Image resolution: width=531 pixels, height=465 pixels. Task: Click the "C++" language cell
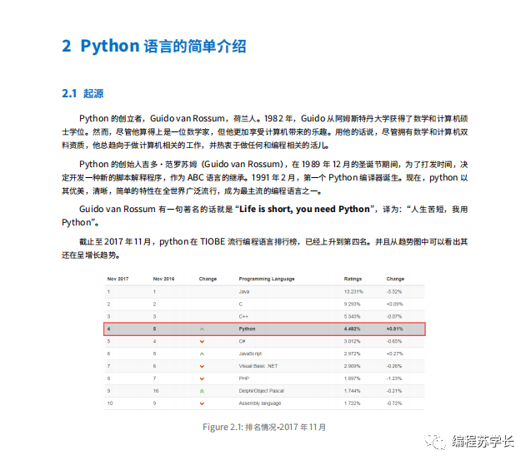243,317
